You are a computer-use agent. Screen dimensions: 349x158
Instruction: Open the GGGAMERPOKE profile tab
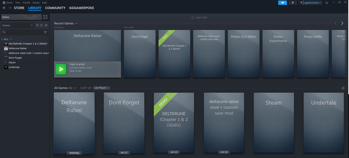pyautogui.click(x=81, y=8)
